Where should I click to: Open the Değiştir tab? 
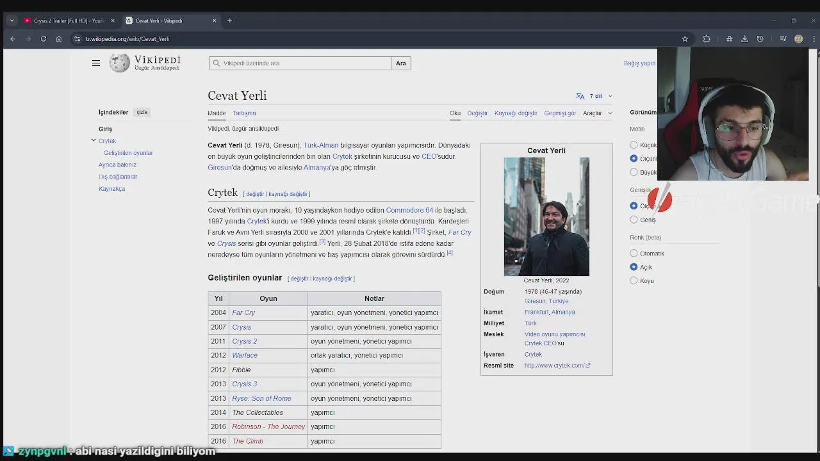pyautogui.click(x=477, y=113)
